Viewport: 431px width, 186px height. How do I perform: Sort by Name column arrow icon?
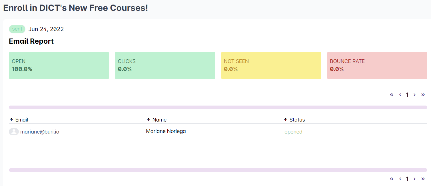pos(148,120)
